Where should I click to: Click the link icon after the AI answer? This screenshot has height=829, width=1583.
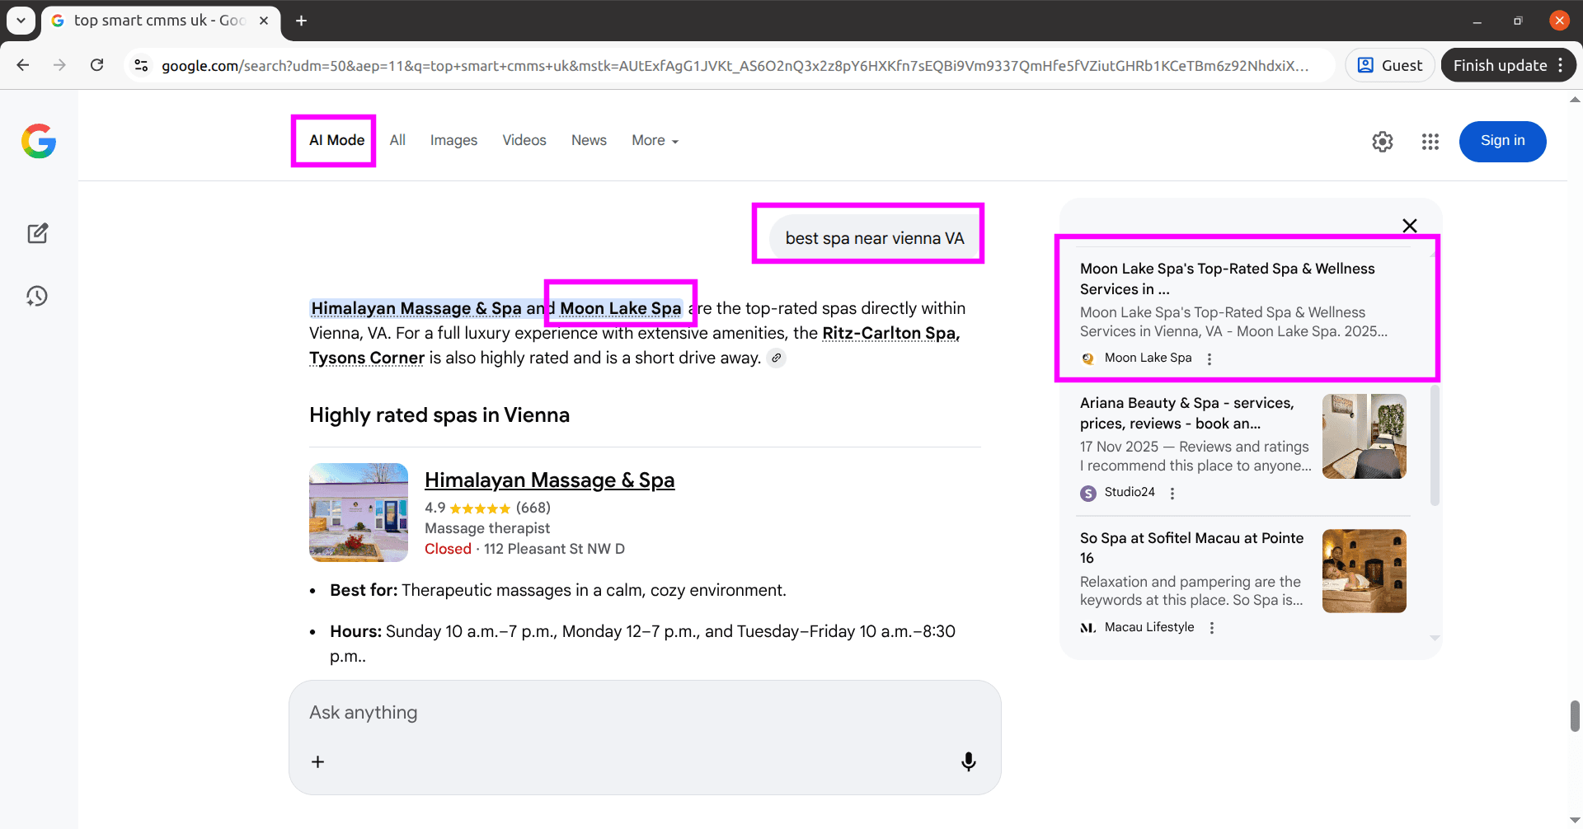tap(777, 358)
